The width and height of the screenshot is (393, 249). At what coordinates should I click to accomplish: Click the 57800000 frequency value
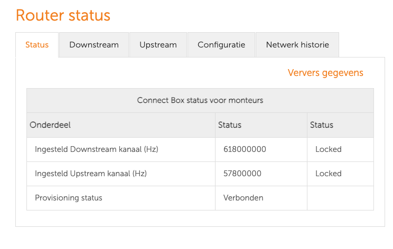click(x=242, y=174)
